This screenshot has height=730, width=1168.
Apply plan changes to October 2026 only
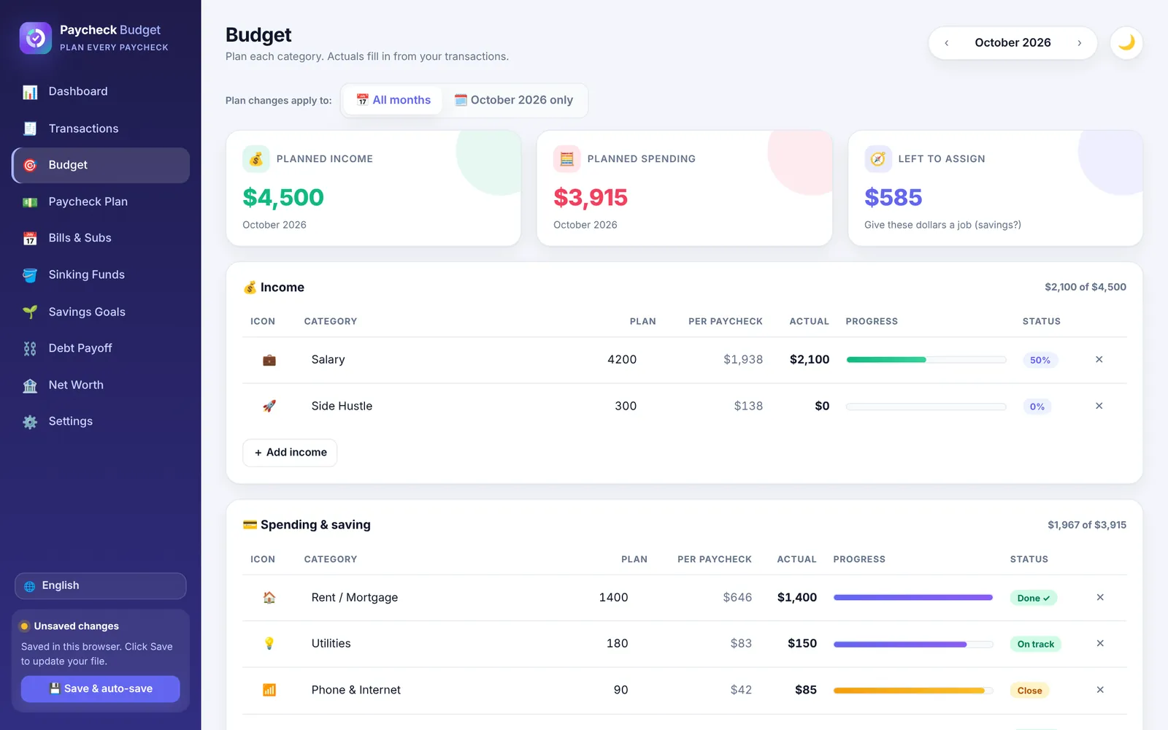514,100
